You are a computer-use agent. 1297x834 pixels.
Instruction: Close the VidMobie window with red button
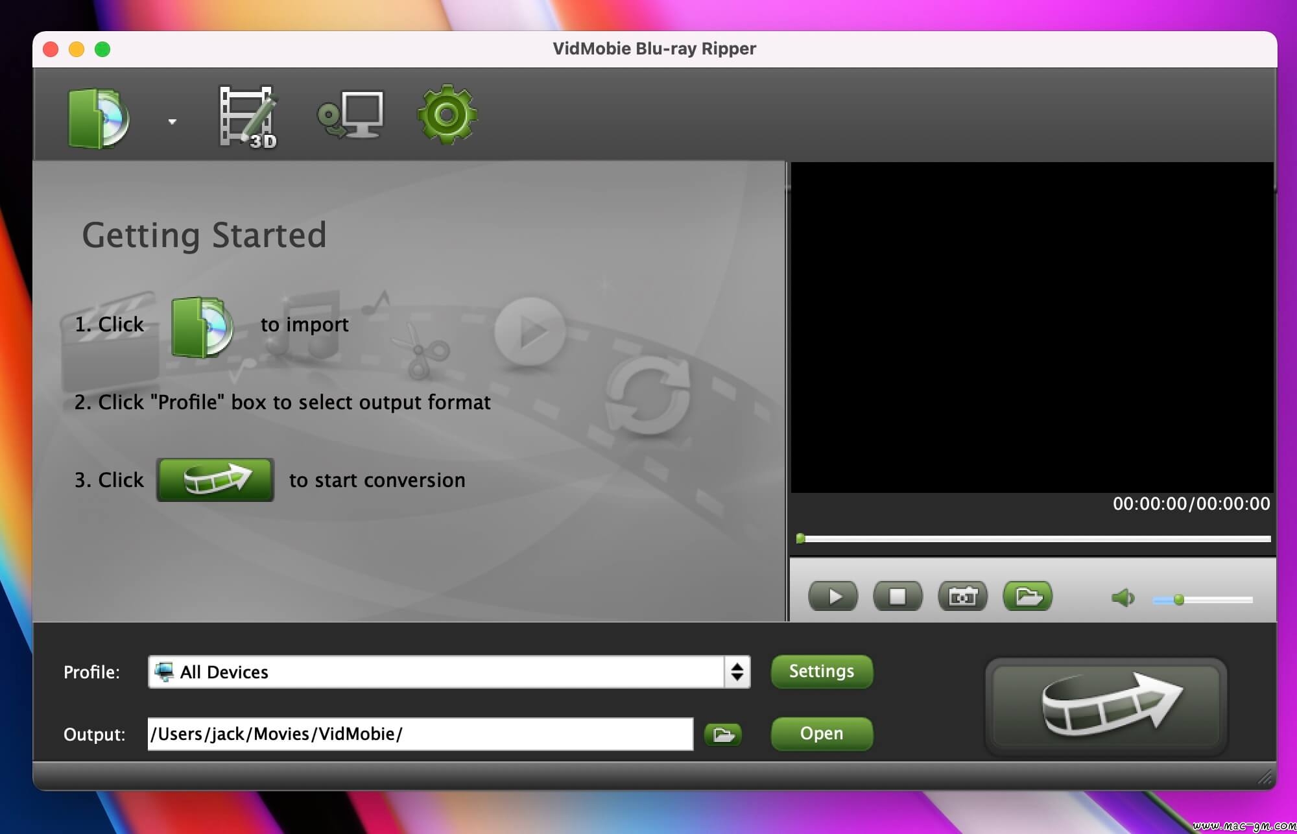[51, 49]
